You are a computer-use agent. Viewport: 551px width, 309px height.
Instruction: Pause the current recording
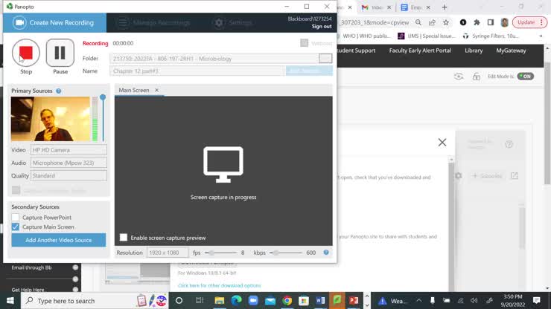point(60,53)
